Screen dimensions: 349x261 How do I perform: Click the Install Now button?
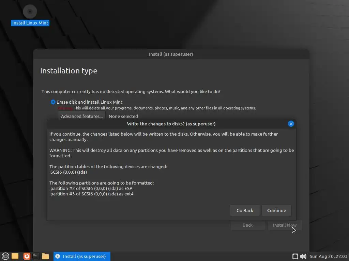point(285,225)
